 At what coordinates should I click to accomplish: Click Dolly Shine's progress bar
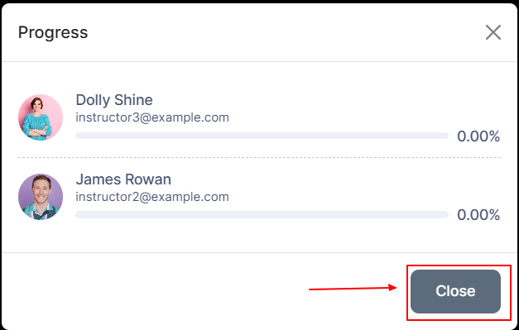coord(262,136)
